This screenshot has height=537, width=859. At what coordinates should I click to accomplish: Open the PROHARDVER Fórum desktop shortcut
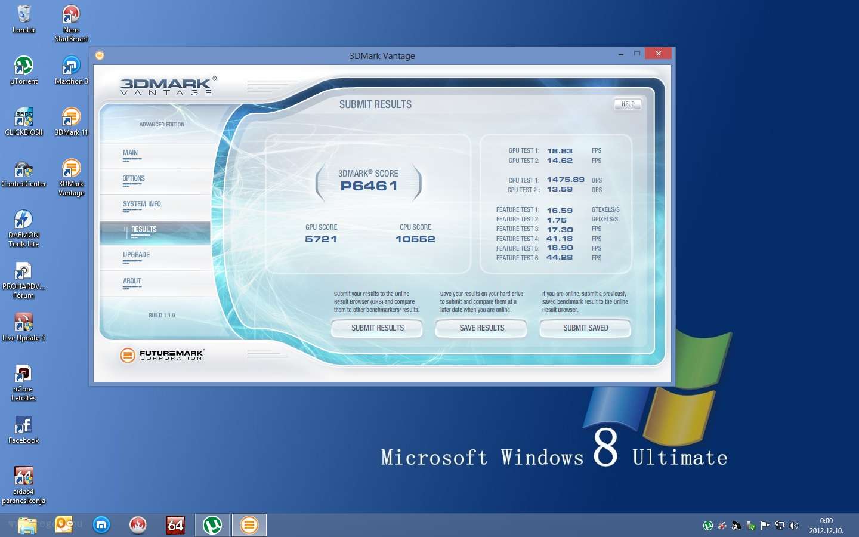(x=24, y=279)
